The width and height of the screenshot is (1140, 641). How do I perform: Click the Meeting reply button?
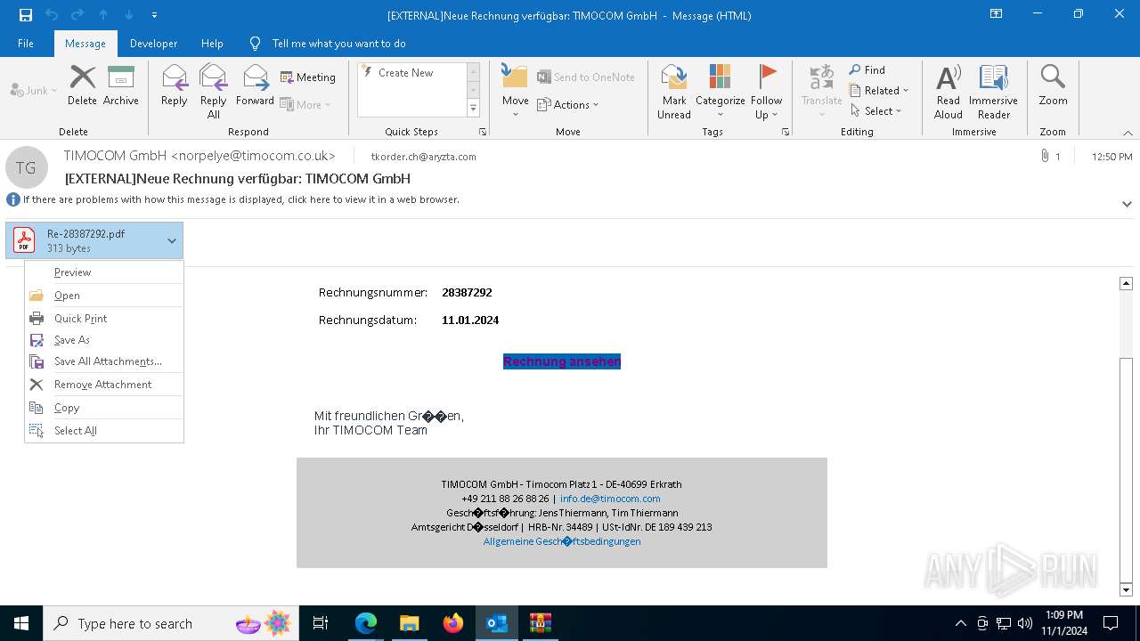[x=308, y=77]
